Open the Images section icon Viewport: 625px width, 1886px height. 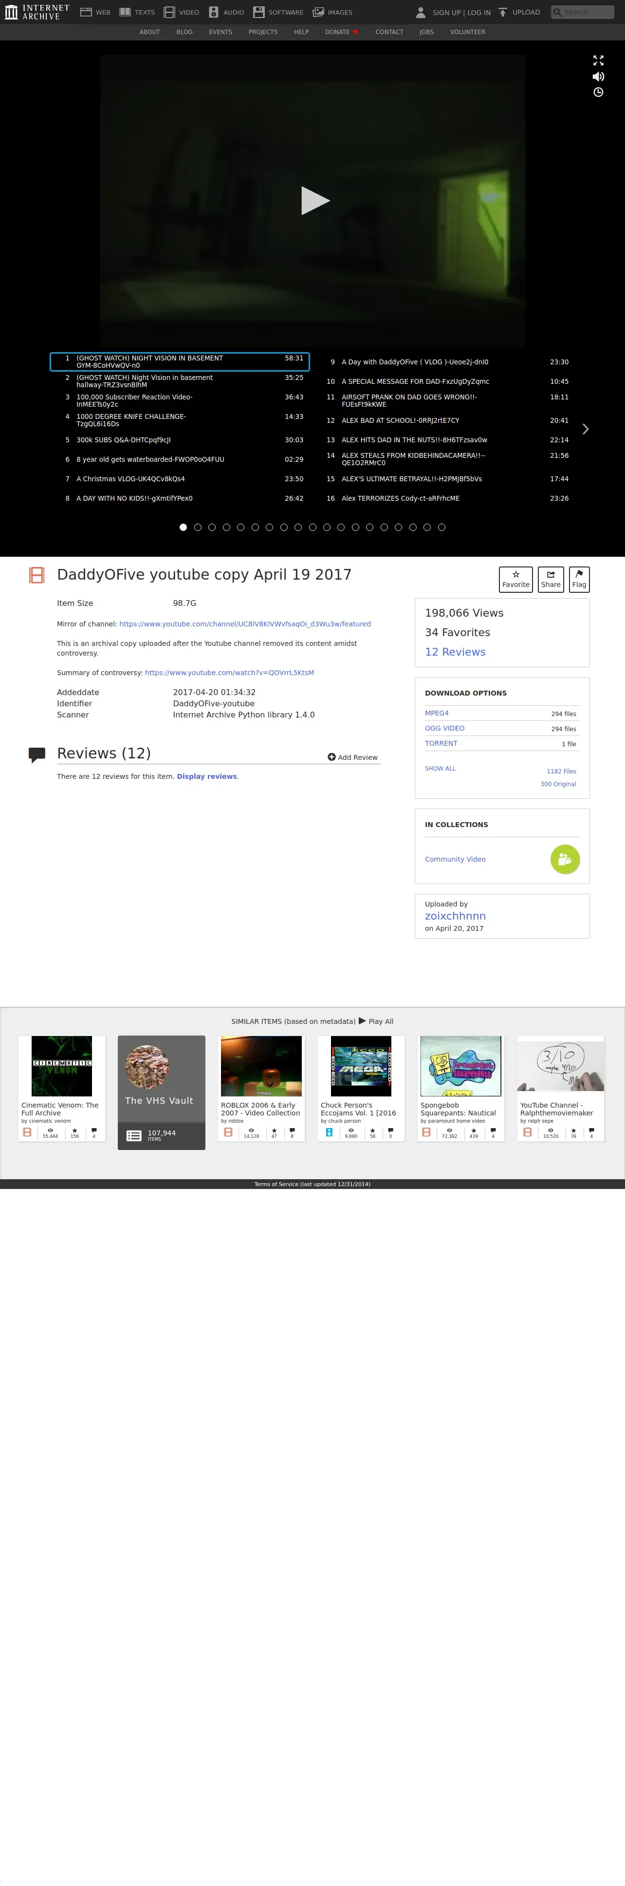(318, 13)
